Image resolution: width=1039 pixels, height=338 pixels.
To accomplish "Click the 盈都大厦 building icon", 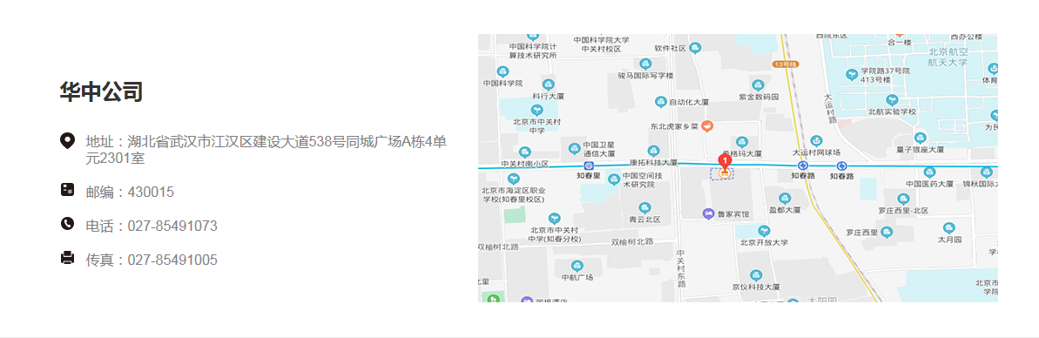I will 785,198.
